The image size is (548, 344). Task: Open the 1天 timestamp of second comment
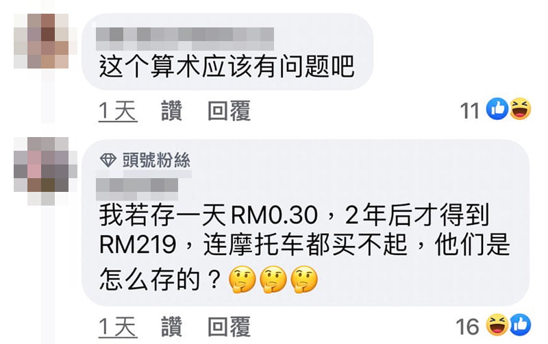[x=118, y=328]
